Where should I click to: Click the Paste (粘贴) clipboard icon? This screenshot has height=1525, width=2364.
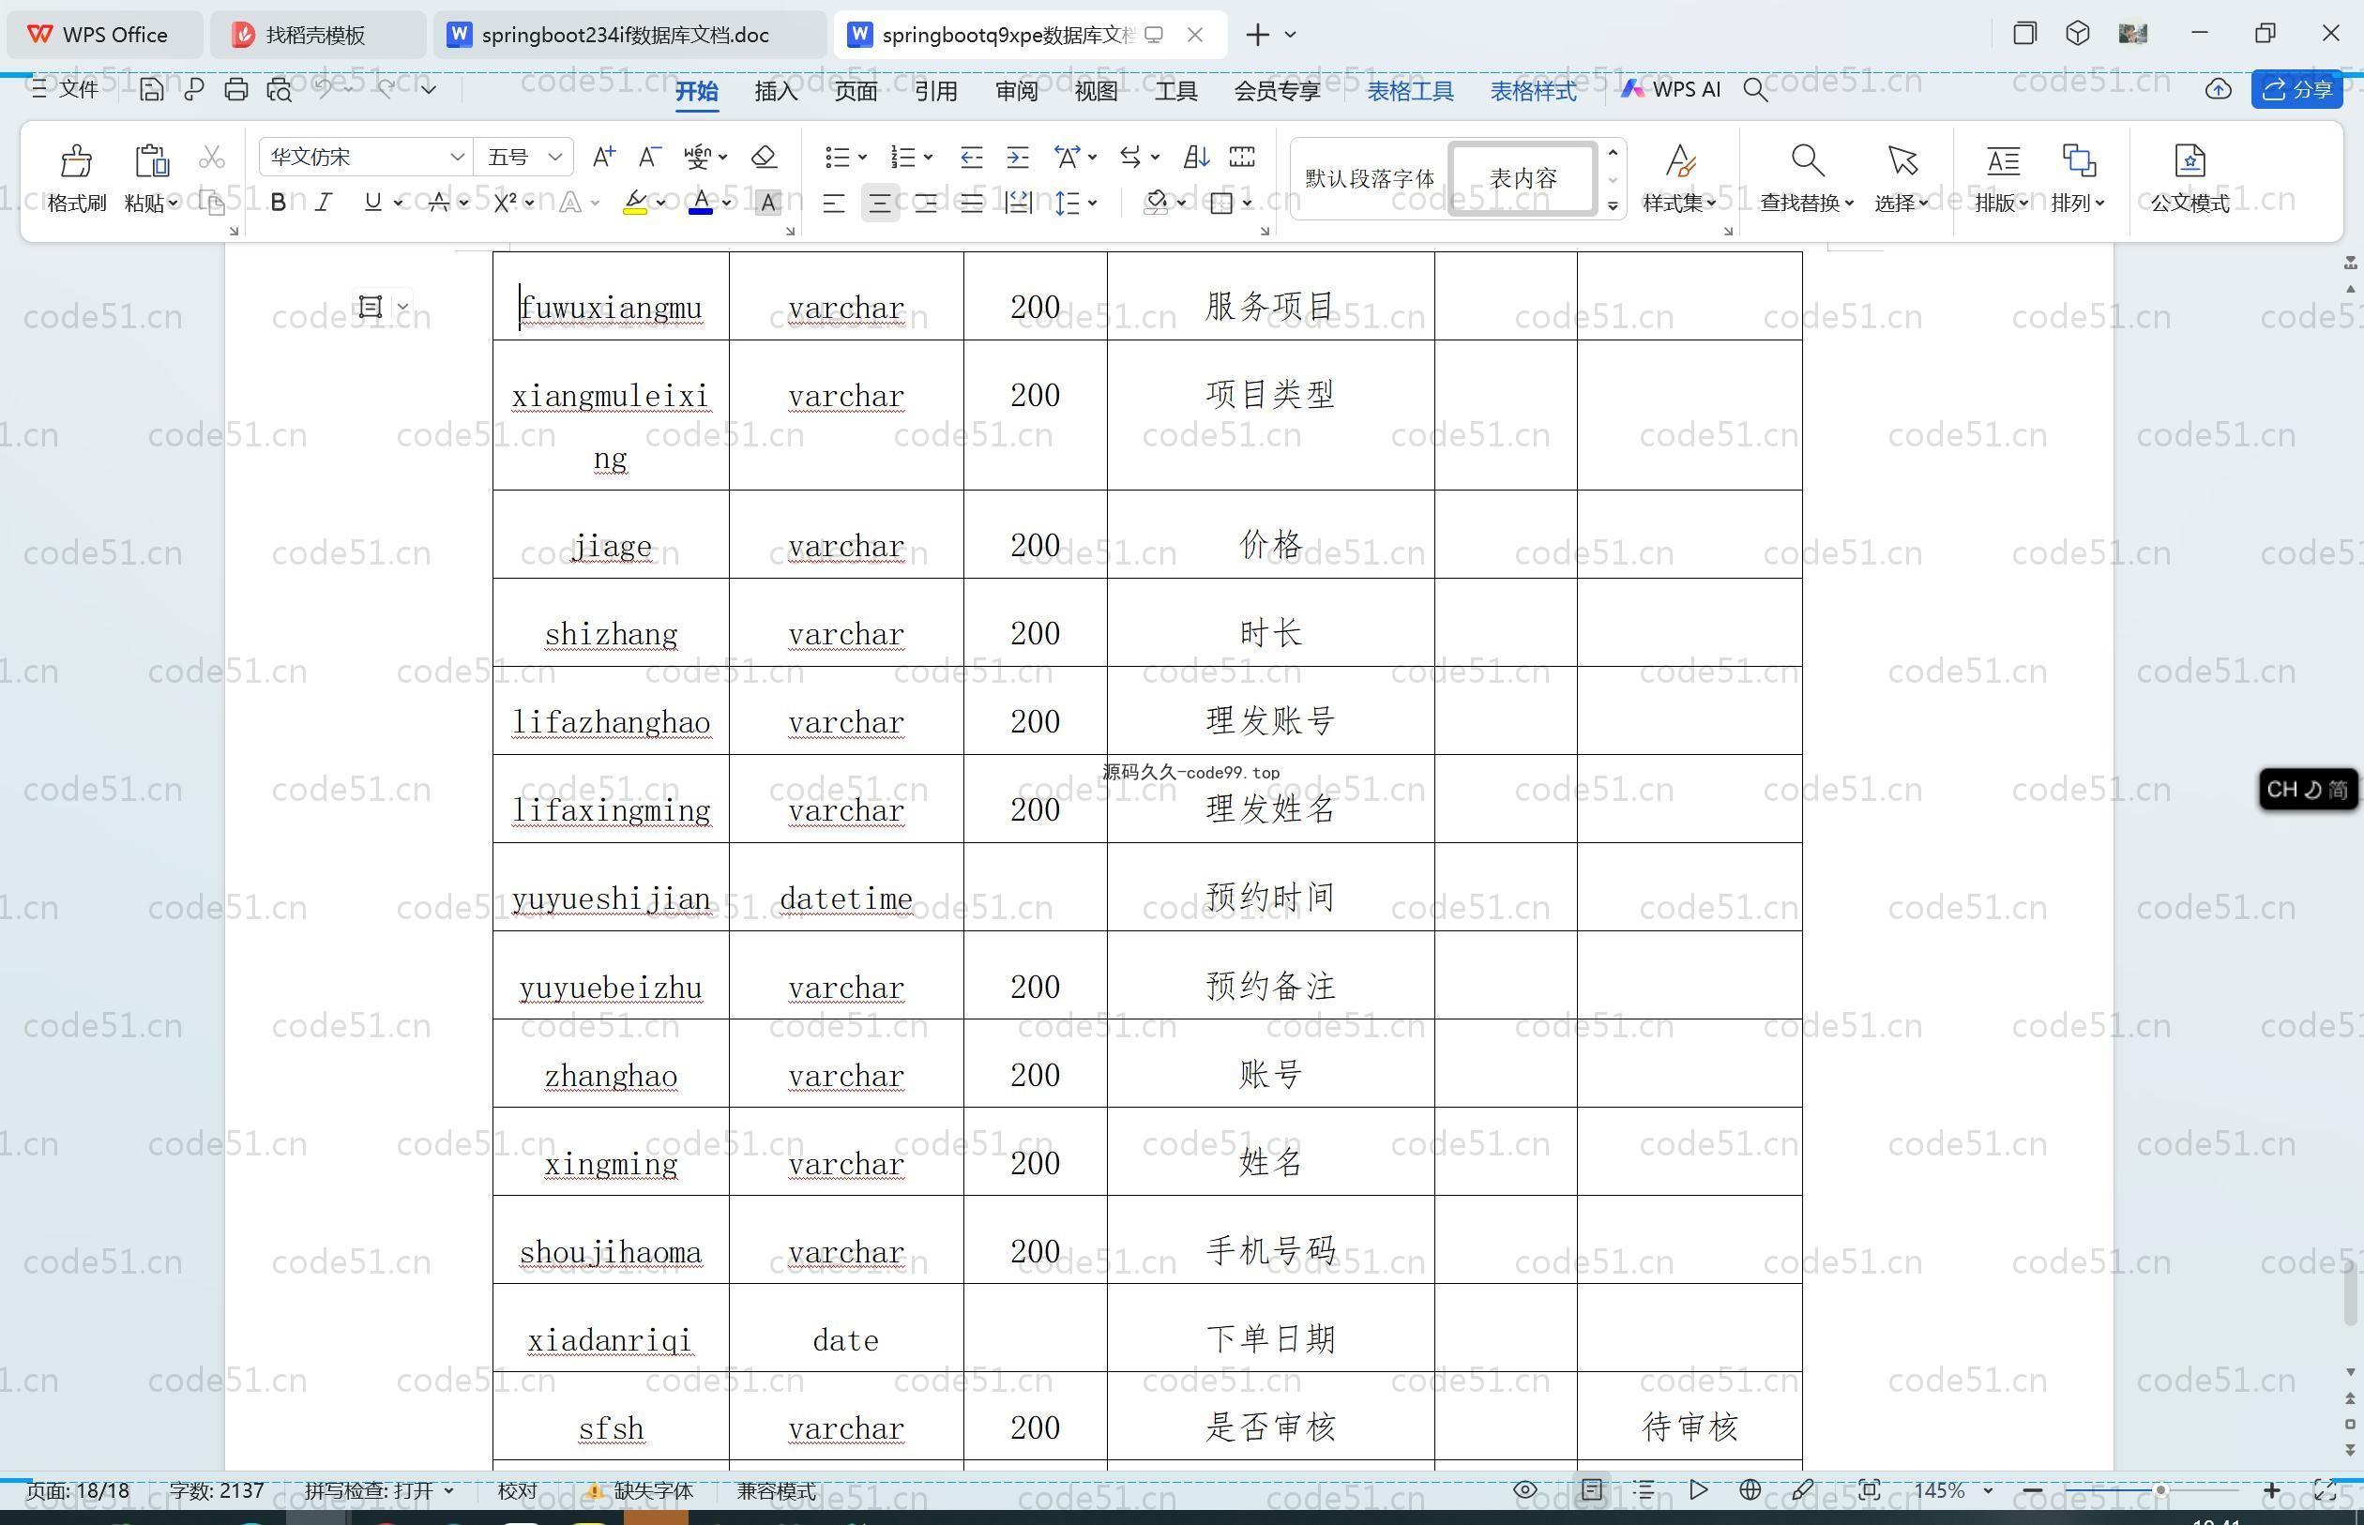click(152, 160)
